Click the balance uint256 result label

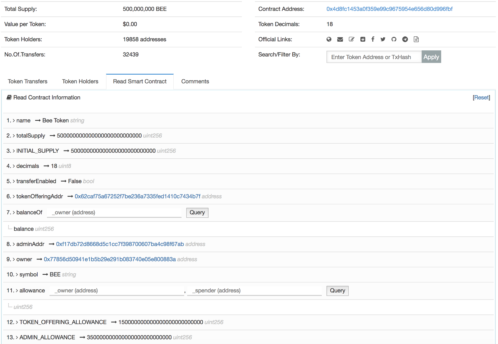pyautogui.click(x=34, y=229)
